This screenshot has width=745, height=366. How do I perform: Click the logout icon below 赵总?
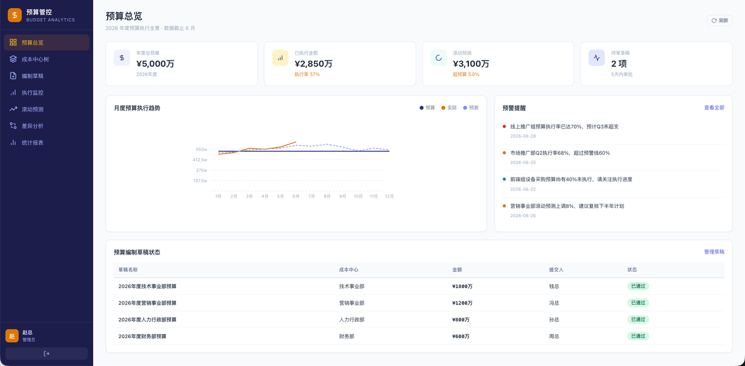pyautogui.click(x=47, y=353)
